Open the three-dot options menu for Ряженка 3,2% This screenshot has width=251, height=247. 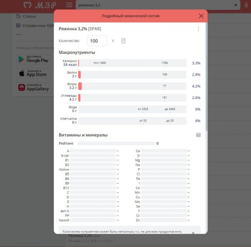click(x=198, y=29)
